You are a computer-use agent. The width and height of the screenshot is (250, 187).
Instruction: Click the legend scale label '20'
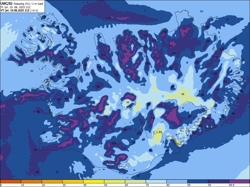point(43,185)
